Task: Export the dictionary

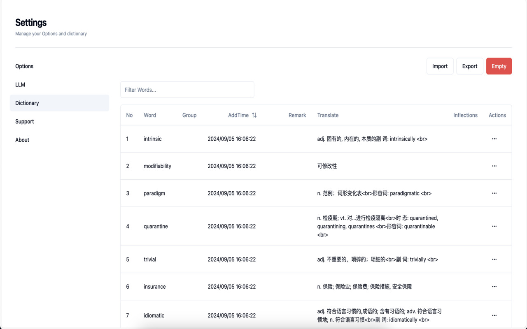Action: pos(469,66)
